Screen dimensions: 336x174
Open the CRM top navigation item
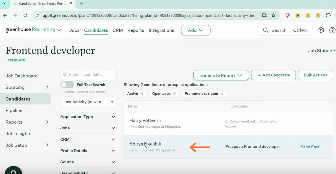[118, 30]
